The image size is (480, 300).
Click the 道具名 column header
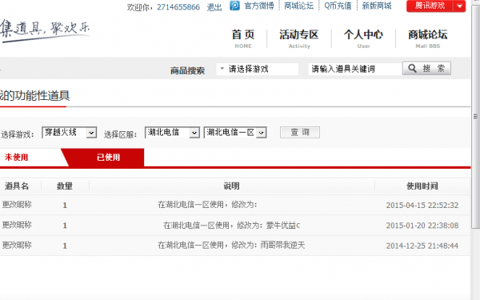[17, 186]
